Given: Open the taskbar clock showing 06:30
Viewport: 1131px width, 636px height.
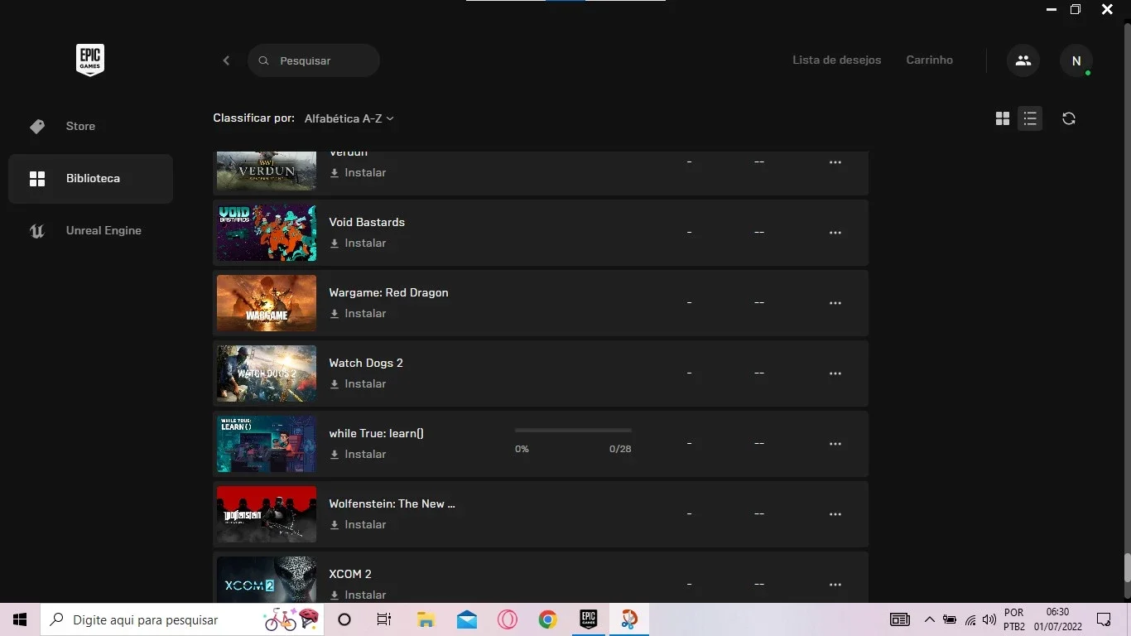Looking at the screenshot, I should point(1057,619).
